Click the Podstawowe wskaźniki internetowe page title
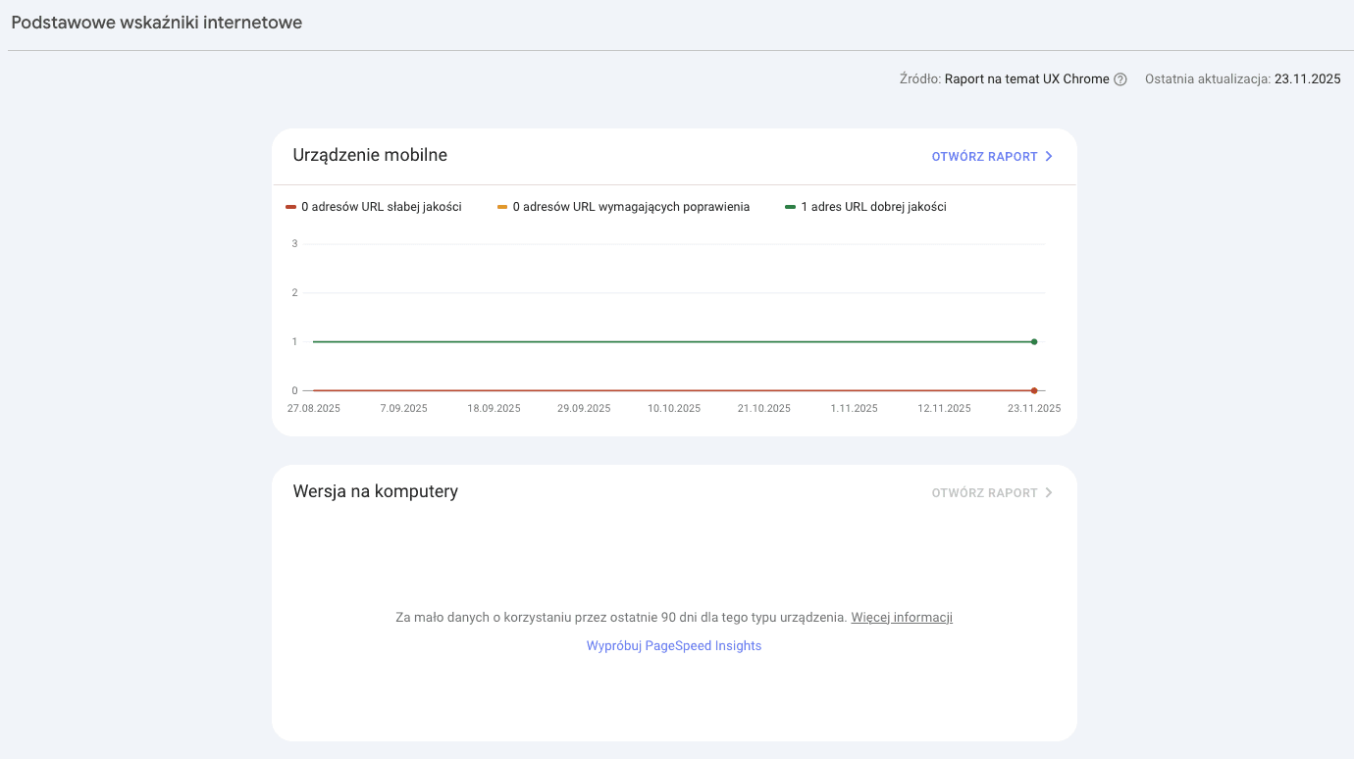This screenshot has height=759, width=1354. [157, 23]
